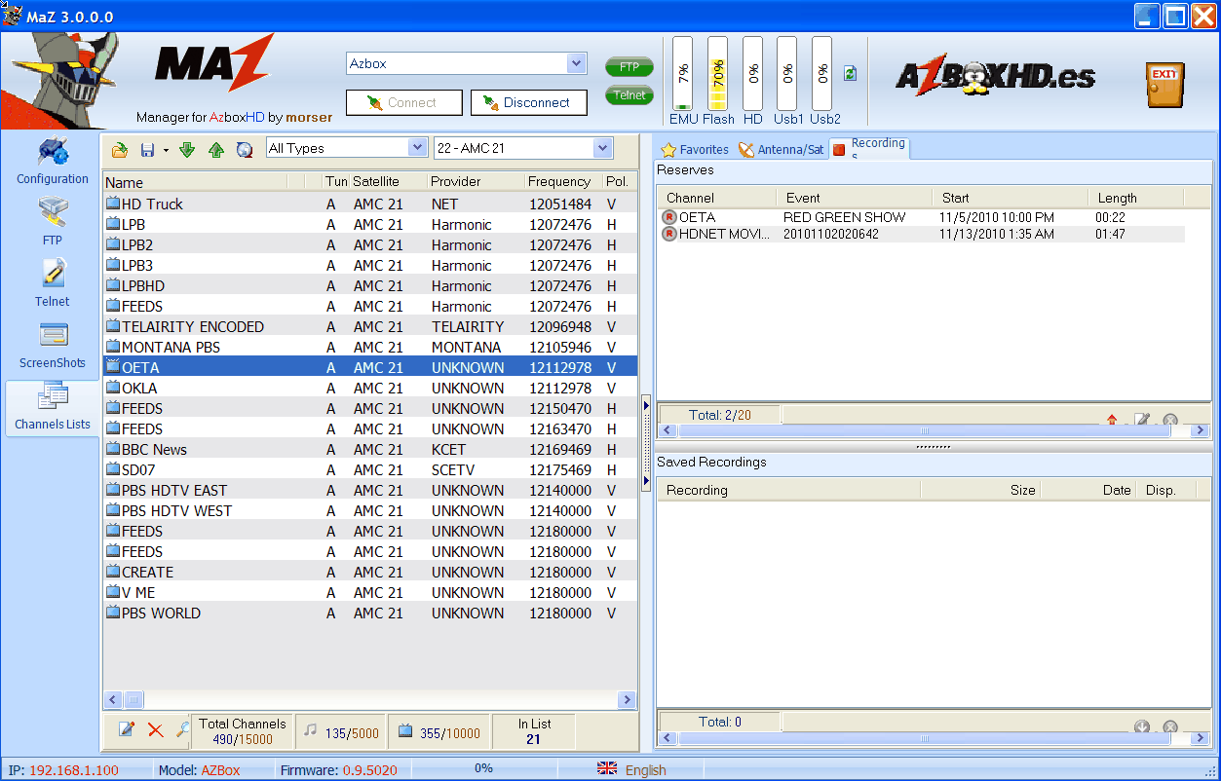Image resolution: width=1221 pixels, height=781 pixels.
Task: Open Configuration in the sidebar
Action: [x=53, y=162]
